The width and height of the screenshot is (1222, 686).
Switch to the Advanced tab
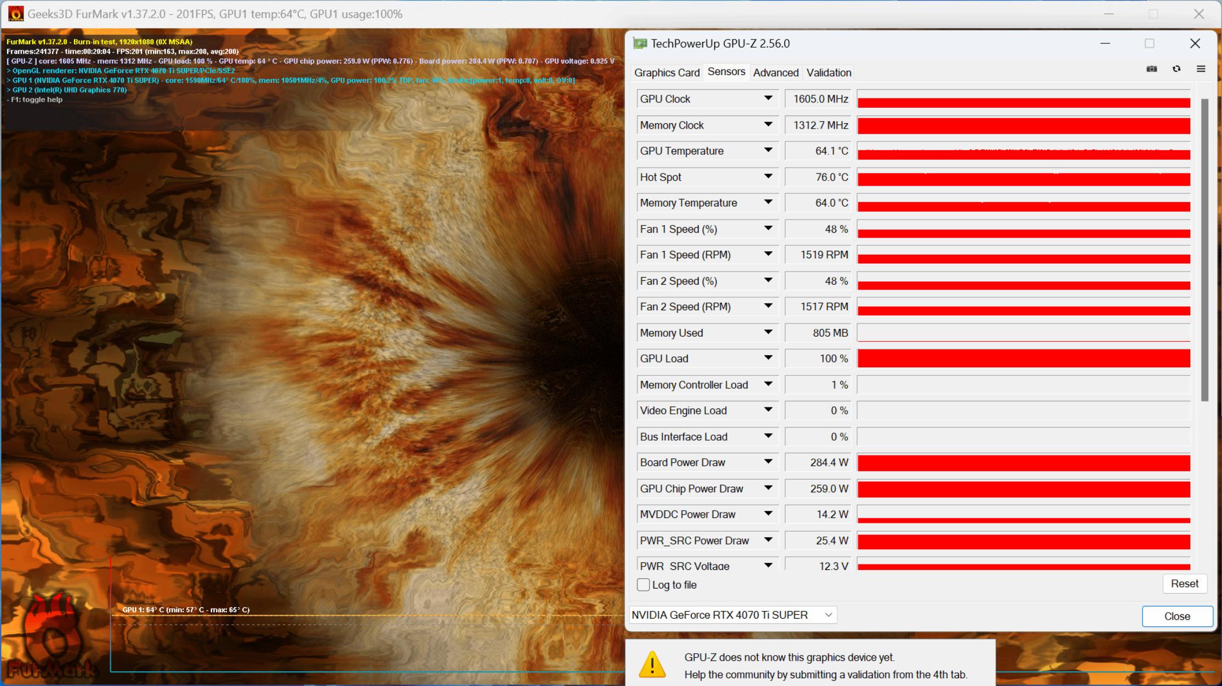(775, 72)
